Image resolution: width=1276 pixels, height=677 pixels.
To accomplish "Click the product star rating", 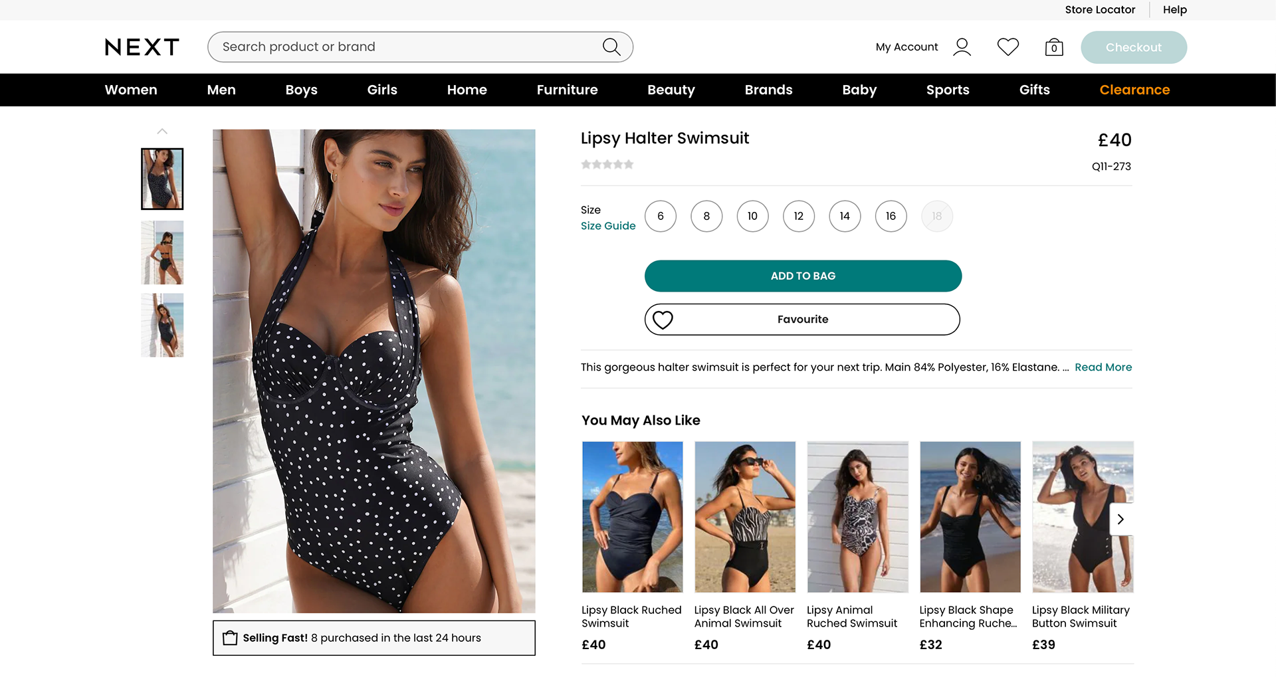I will coord(607,164).
